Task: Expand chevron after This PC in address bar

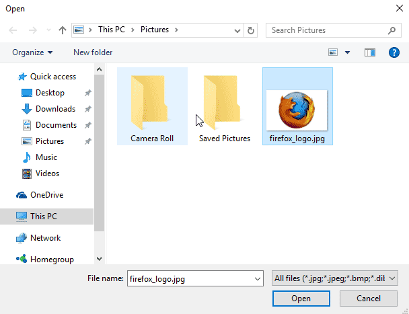Action: point(133,30)
